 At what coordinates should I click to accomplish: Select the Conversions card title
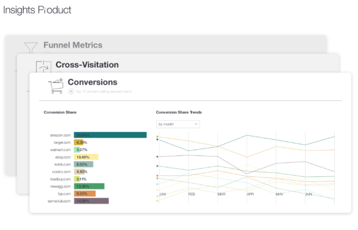pos(92,82)
